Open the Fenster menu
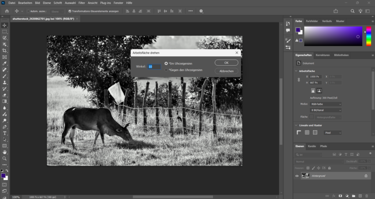375x199 pixels. [x=118, y=3]
